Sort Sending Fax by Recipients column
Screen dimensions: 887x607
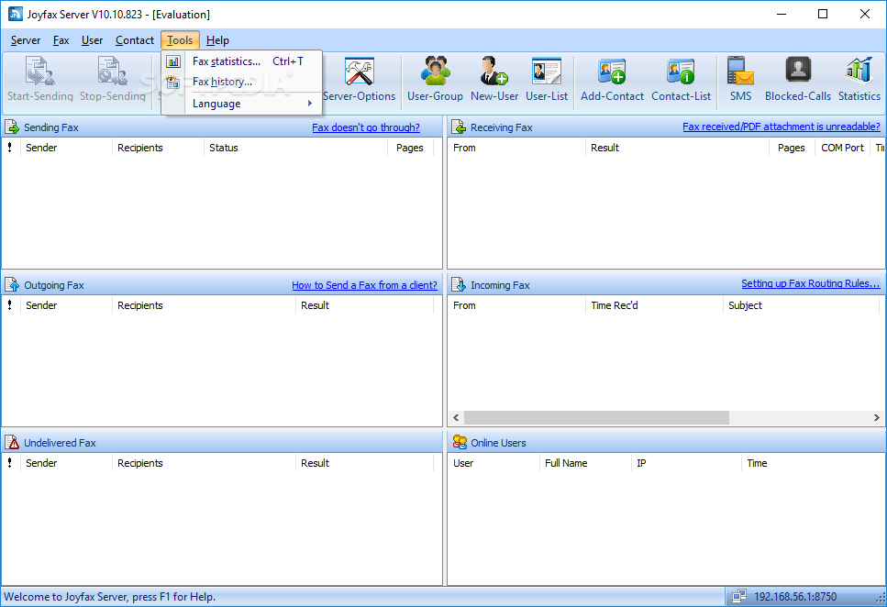159,148
